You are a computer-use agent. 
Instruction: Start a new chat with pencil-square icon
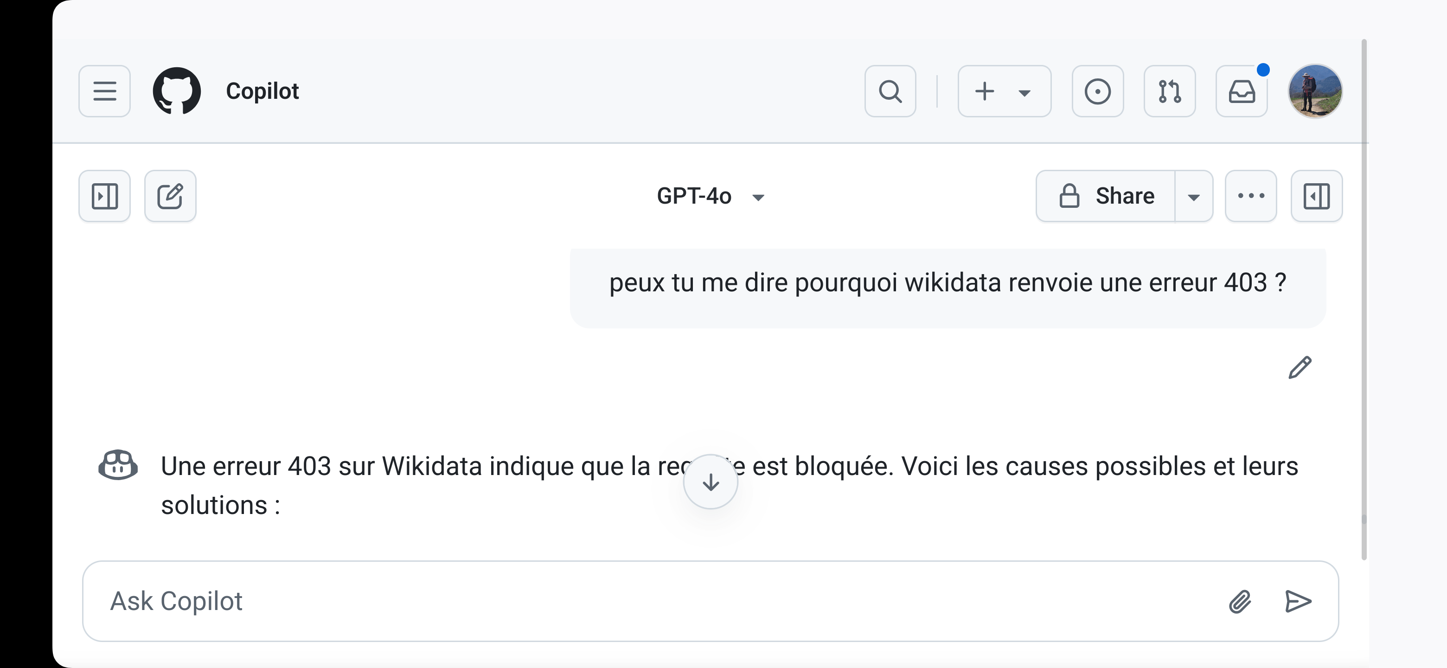(x=170, y=196)
